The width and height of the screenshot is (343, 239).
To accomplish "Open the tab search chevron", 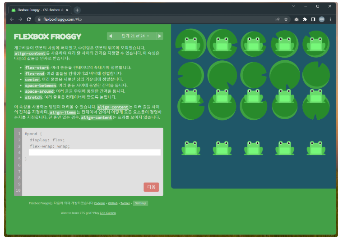I will (293, 6).
